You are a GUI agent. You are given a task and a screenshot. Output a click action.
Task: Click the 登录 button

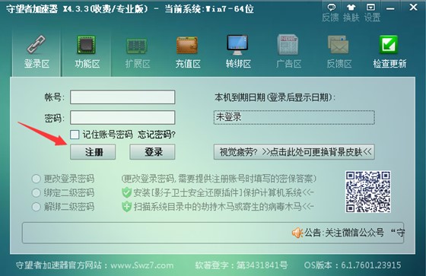[152, 152]
